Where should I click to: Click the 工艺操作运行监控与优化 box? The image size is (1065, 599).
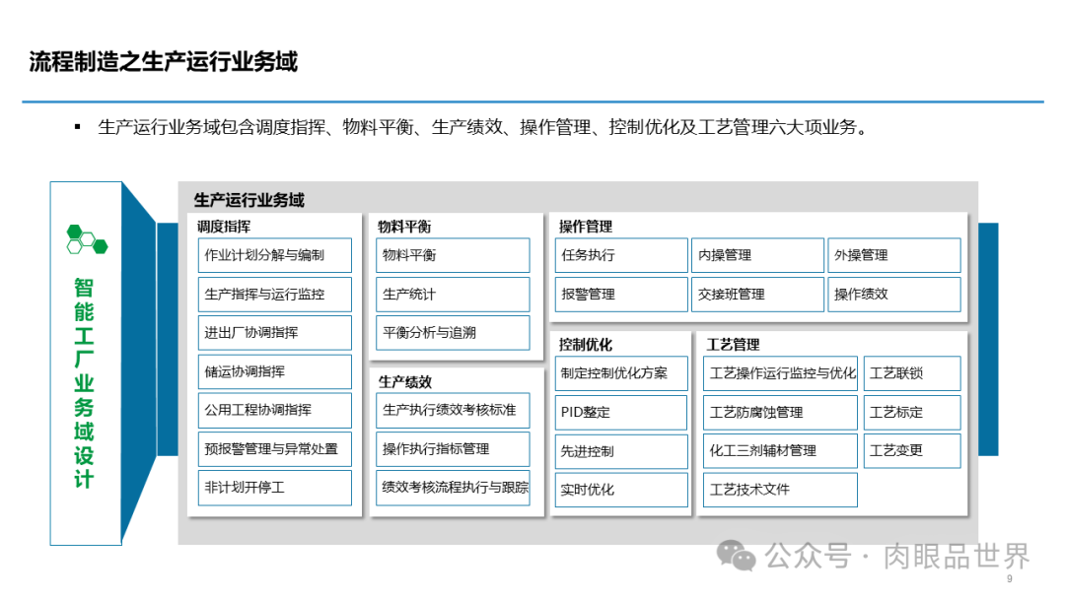click(780, 373)
